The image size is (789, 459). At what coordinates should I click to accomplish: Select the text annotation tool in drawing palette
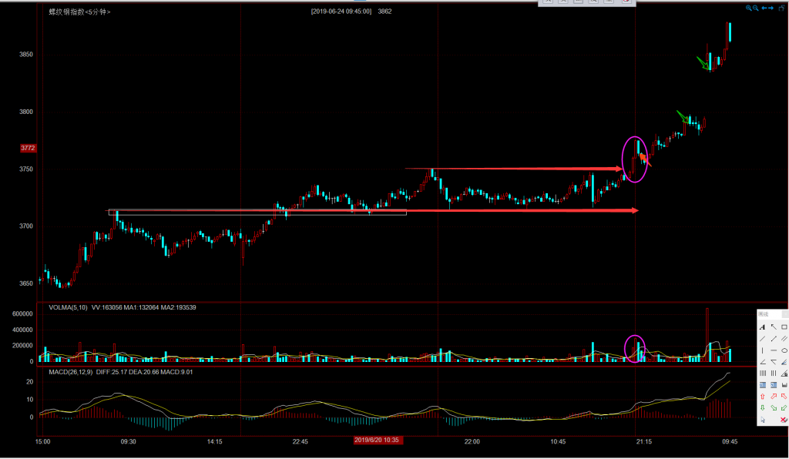[762, 327]
